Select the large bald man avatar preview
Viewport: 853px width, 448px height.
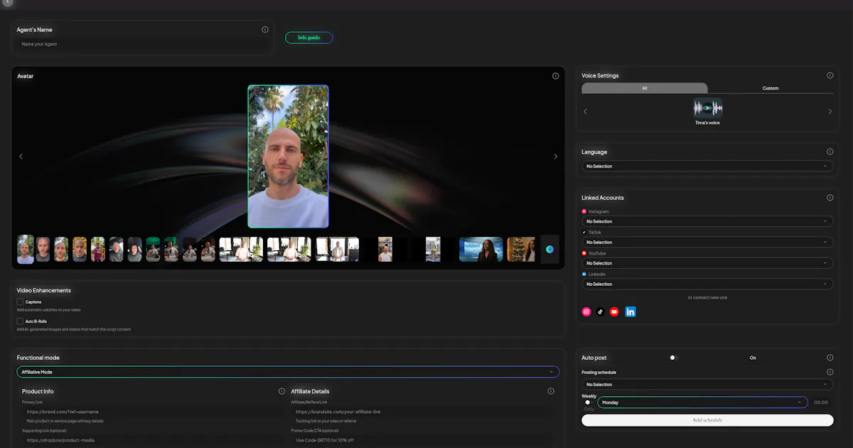288,156
